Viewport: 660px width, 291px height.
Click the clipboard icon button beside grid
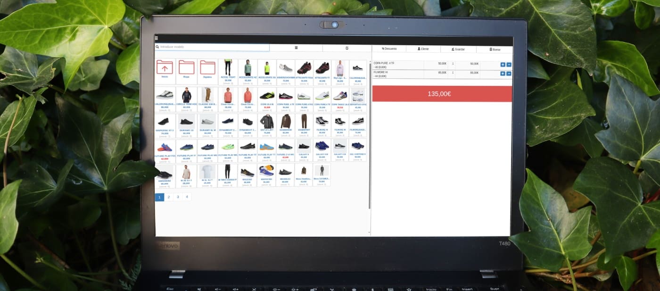[x=347, y=48]
